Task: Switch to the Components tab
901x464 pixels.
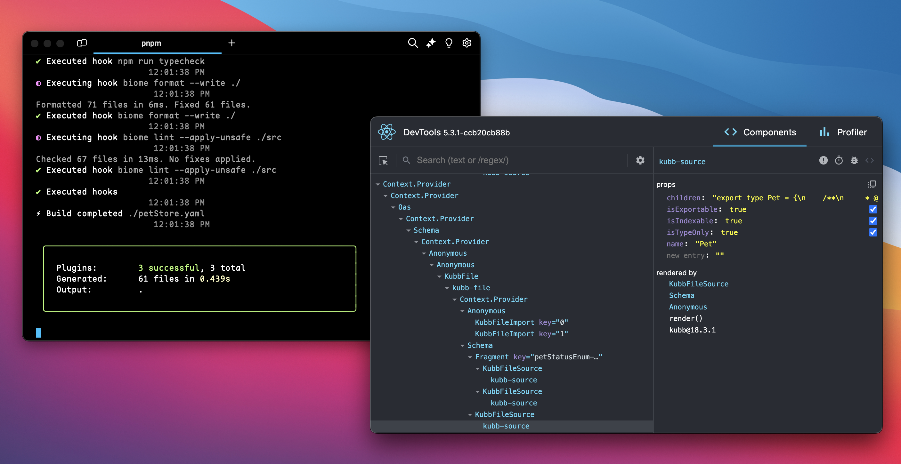Action: pyautogui.click(x=760, y=132)
